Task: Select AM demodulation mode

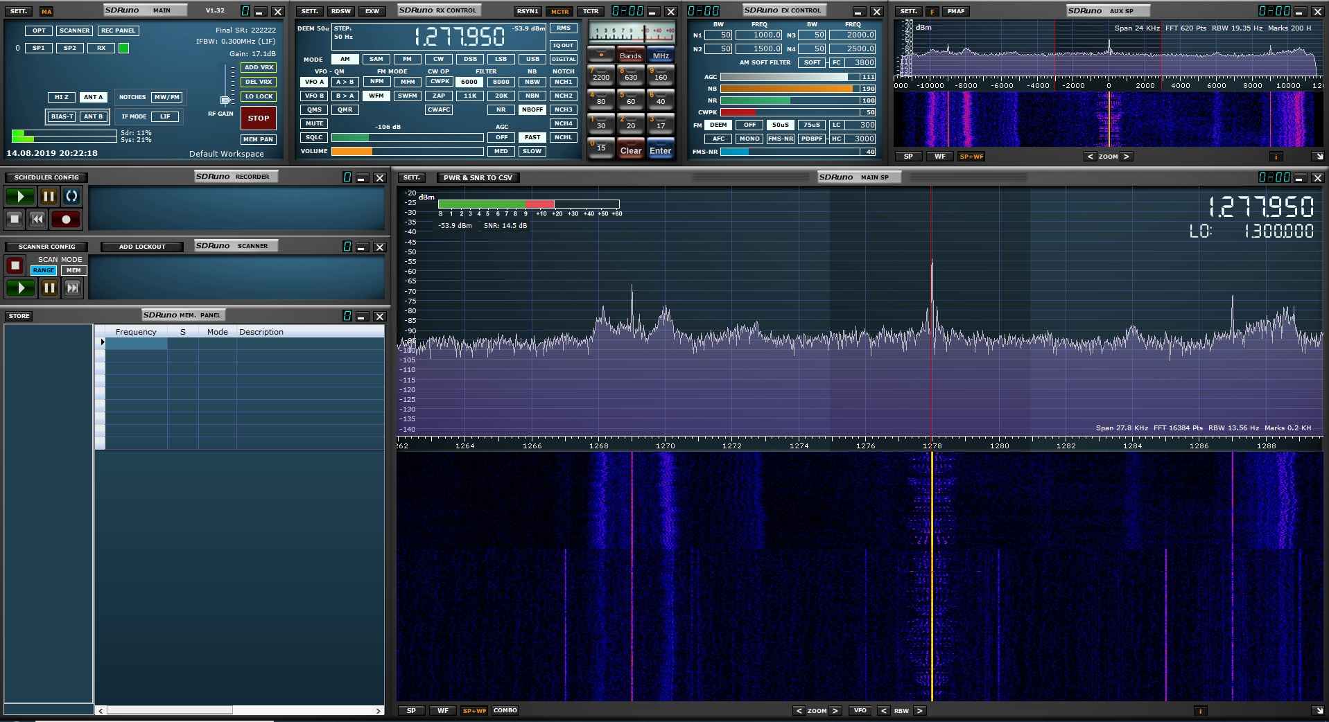Action: [x=345, y=59]
